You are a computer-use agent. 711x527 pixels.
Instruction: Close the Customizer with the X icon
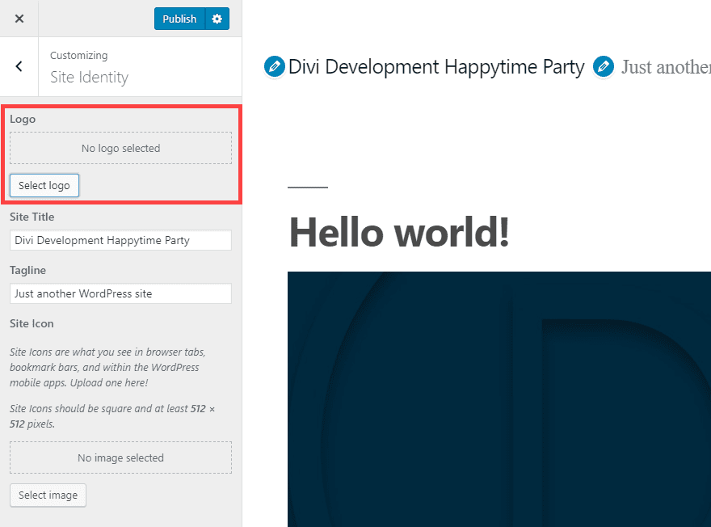click(x=19, y=19)
